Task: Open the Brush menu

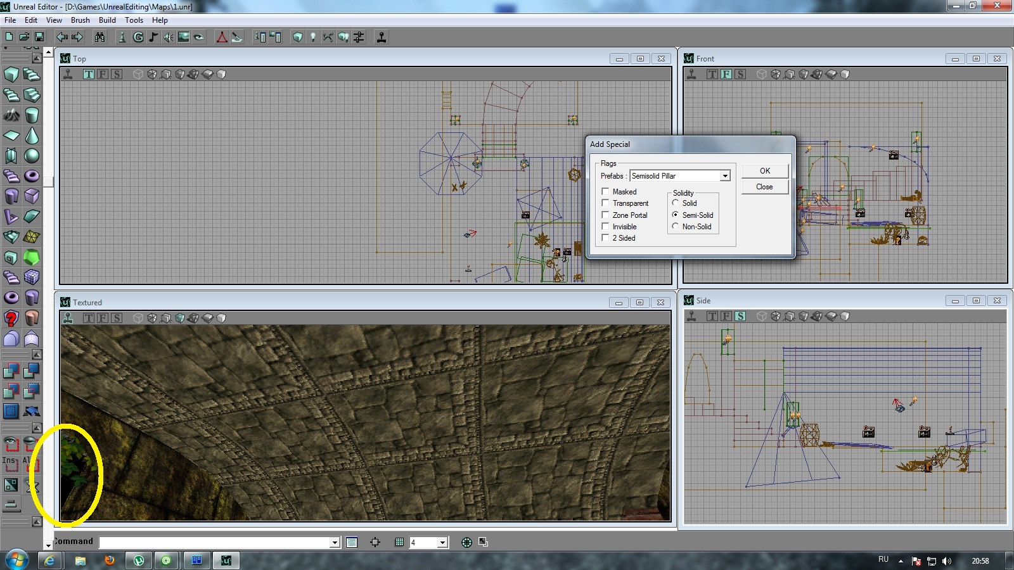Action: (80, 20)
